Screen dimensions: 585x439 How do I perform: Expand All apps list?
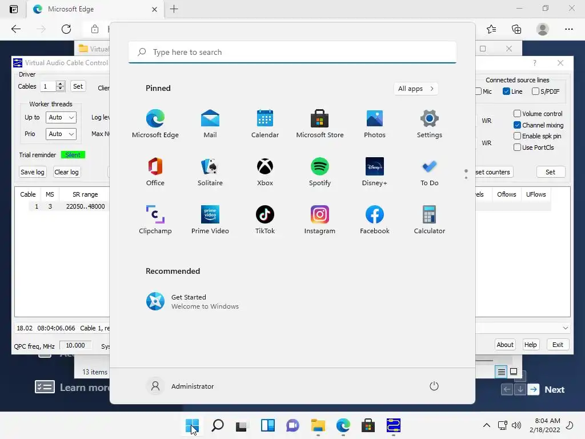tap(416, 89)
